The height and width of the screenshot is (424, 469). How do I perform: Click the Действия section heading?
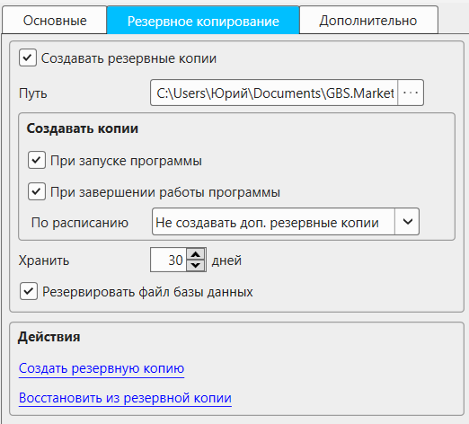pyautogui.click(x=49, y=337)
